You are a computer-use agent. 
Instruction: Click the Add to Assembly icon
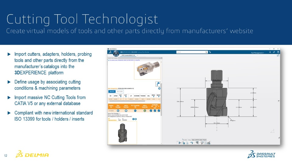tap(145, 111)
